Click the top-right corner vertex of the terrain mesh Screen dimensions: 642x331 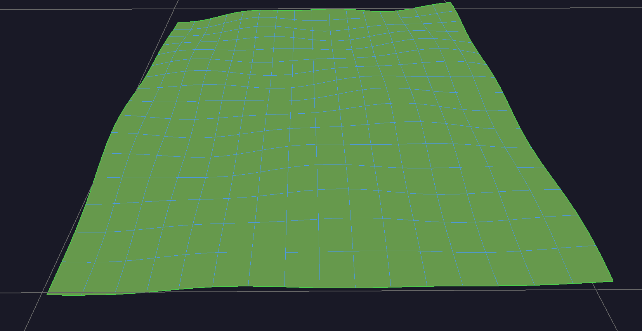tap(450, 3)
